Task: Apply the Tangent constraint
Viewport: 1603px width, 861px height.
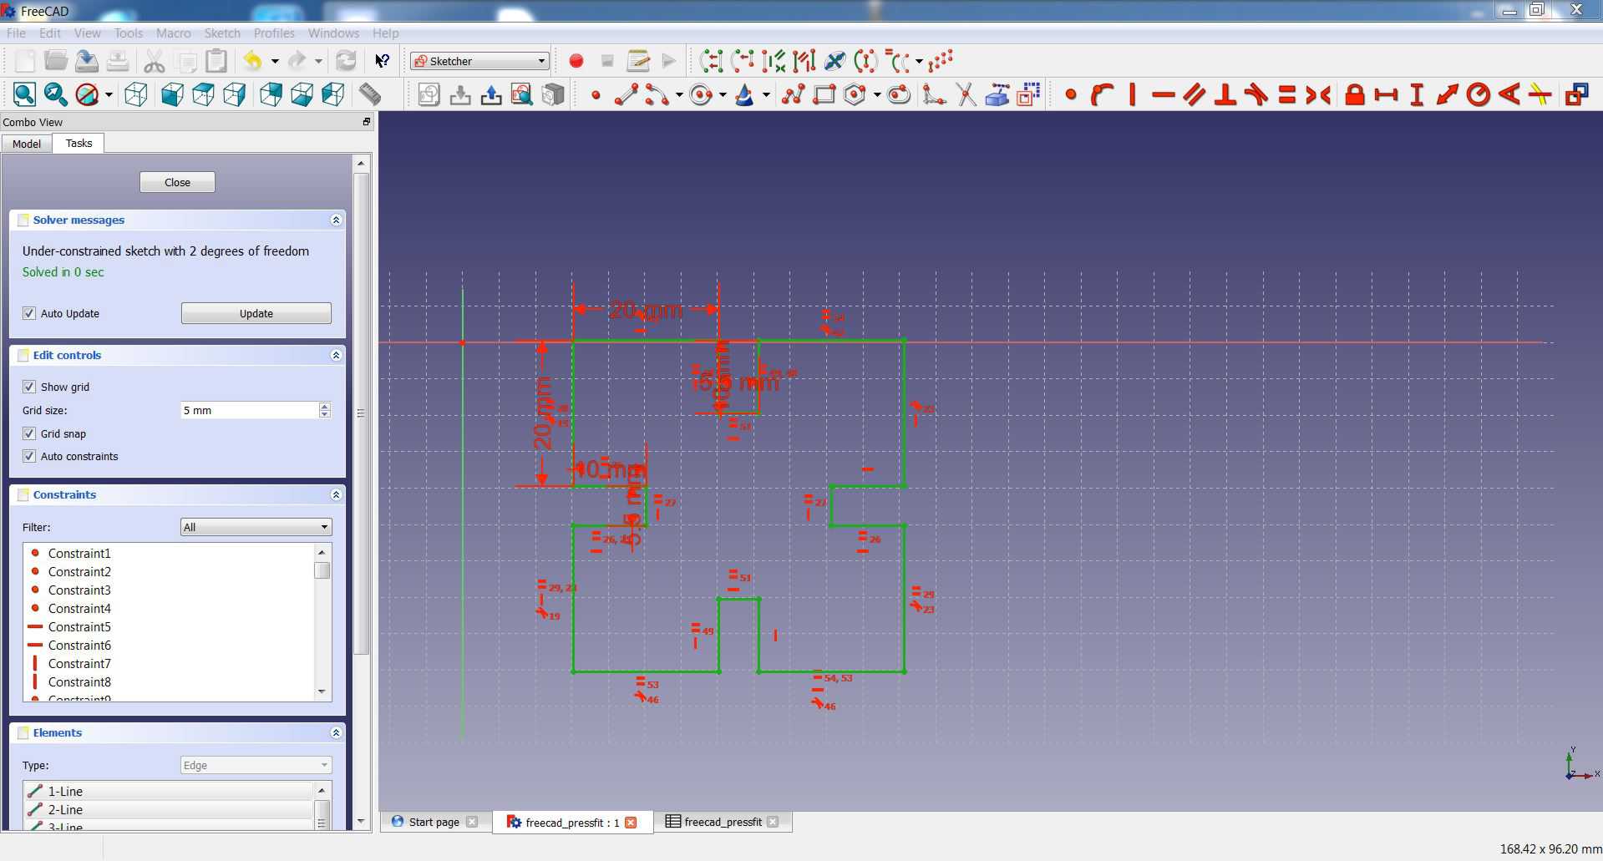Action: coord(1256,94)
